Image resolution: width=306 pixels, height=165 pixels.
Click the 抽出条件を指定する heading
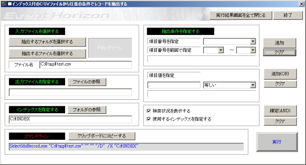click(x=181, y=31)
